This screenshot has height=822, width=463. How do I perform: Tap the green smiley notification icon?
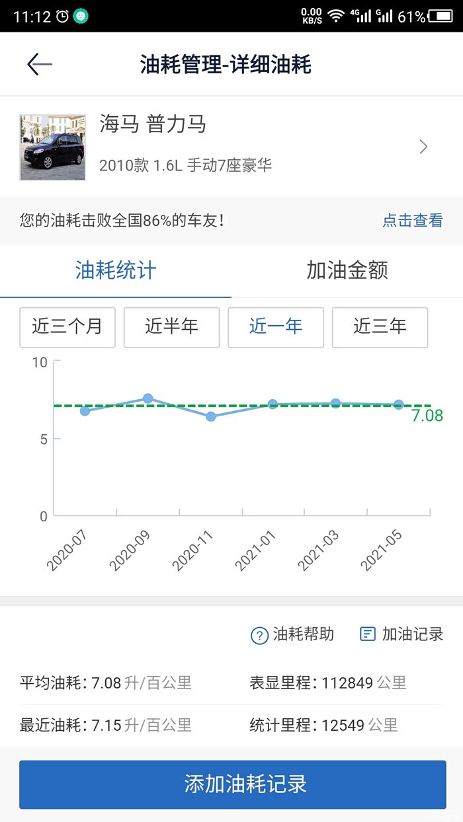click(81, 16)
